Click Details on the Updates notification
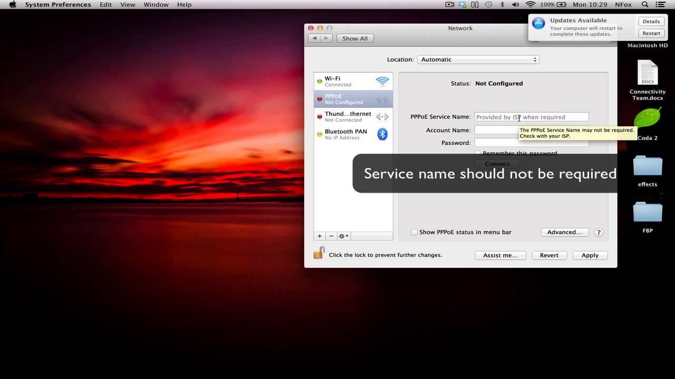This screenshot has width=675, height=379. click(651, 22)
